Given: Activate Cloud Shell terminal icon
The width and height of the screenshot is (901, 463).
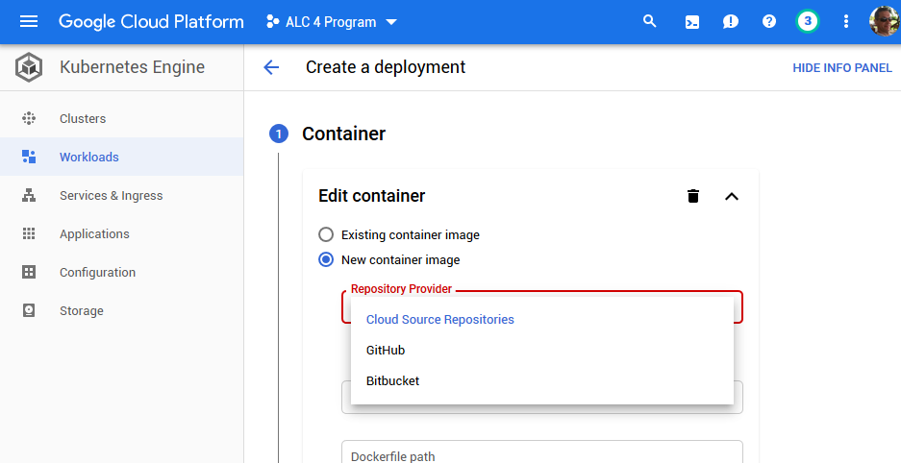Looking at the screenshot, I should [x=692, y=22].
